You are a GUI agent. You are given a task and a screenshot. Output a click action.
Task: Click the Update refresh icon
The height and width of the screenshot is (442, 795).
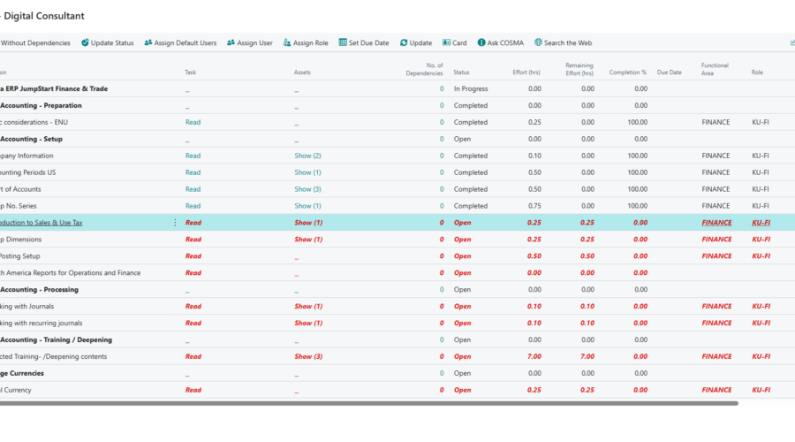coord(404,42)
